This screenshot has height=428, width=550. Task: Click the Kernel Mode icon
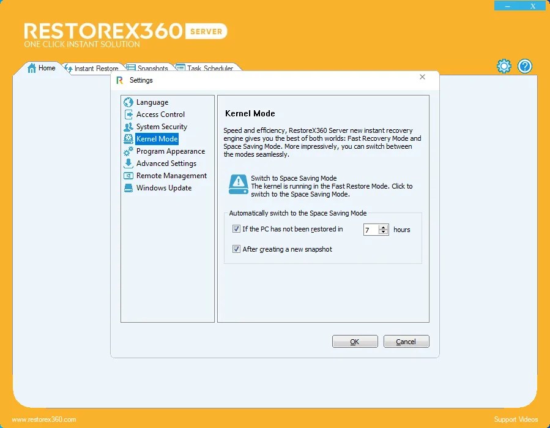point(128,139)
